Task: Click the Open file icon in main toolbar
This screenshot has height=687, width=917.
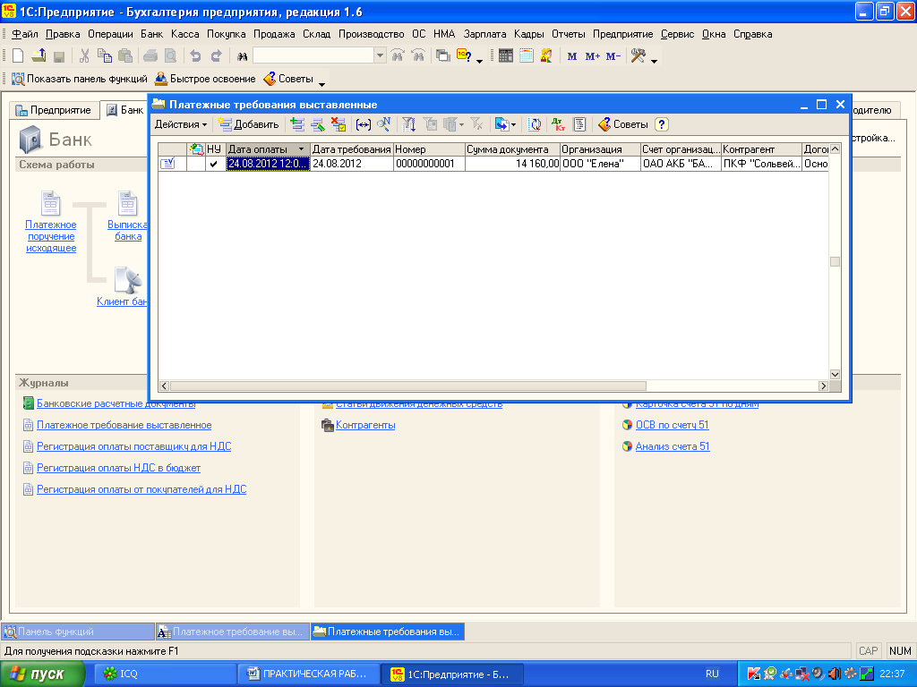Action: (x=39, y=56)
